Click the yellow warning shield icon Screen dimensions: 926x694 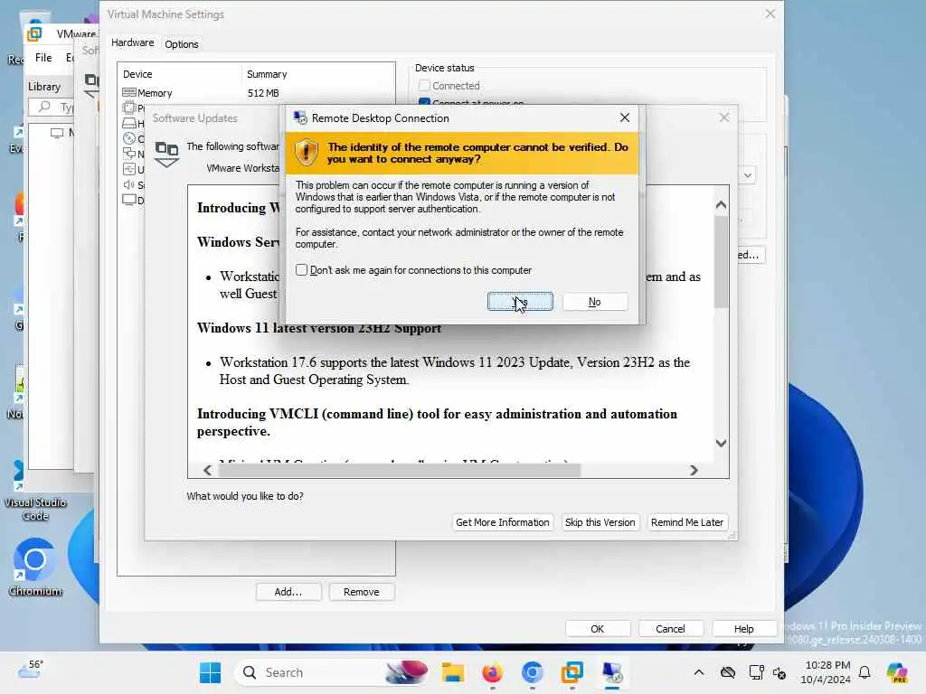click(x=306, y=152)
